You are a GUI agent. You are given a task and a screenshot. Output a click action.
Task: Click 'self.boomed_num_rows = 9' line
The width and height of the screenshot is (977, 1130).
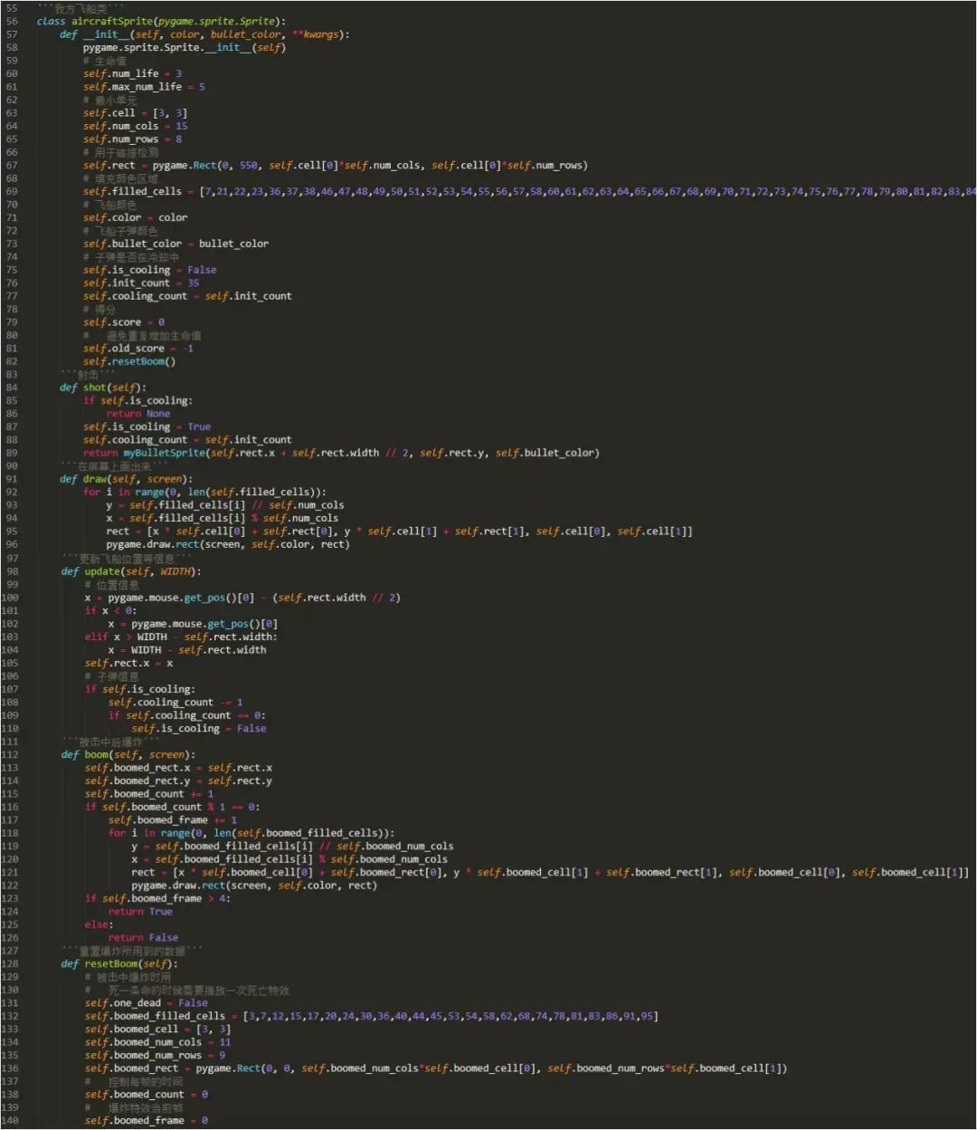(156, 1056)
